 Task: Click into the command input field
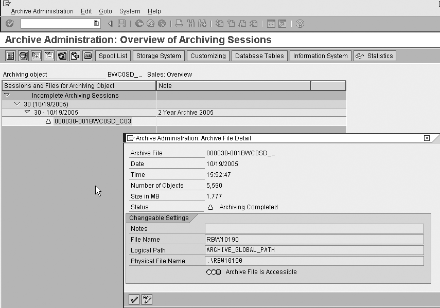tap(57, 24)
